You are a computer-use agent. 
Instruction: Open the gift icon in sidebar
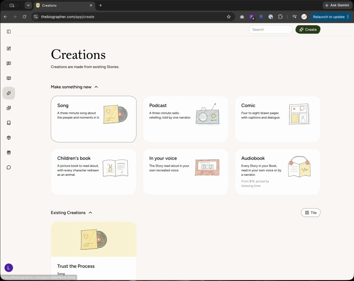(9, 152)
